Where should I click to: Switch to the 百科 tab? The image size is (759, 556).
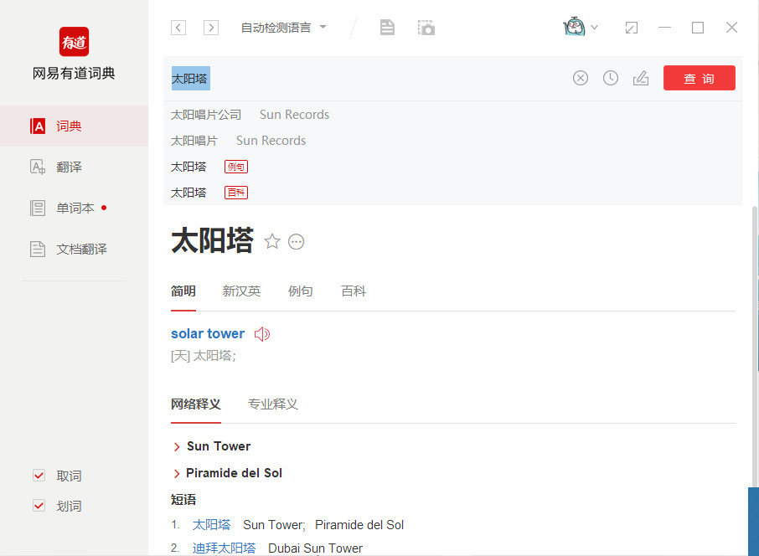tap(354, 291)
